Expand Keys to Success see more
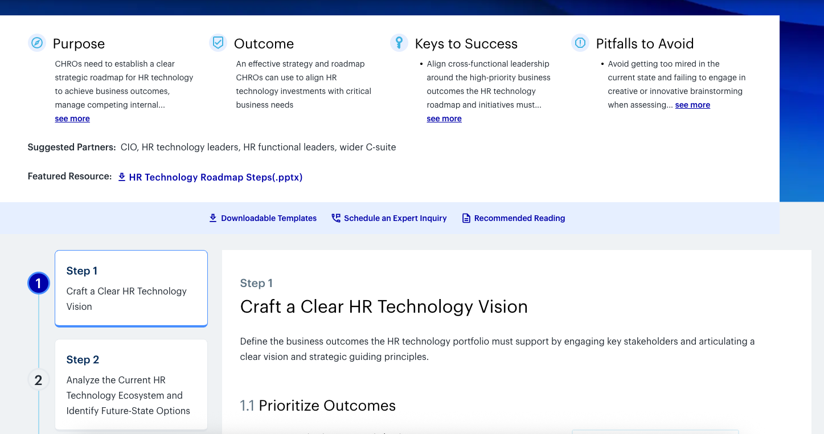This screenshot has height=434, width=824. [444, 118]
